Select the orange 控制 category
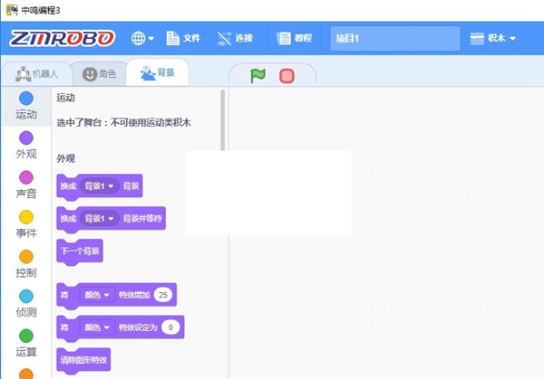The height and width of the screenshot is (379, 544). pyautogui.click(x=26, y=264)
